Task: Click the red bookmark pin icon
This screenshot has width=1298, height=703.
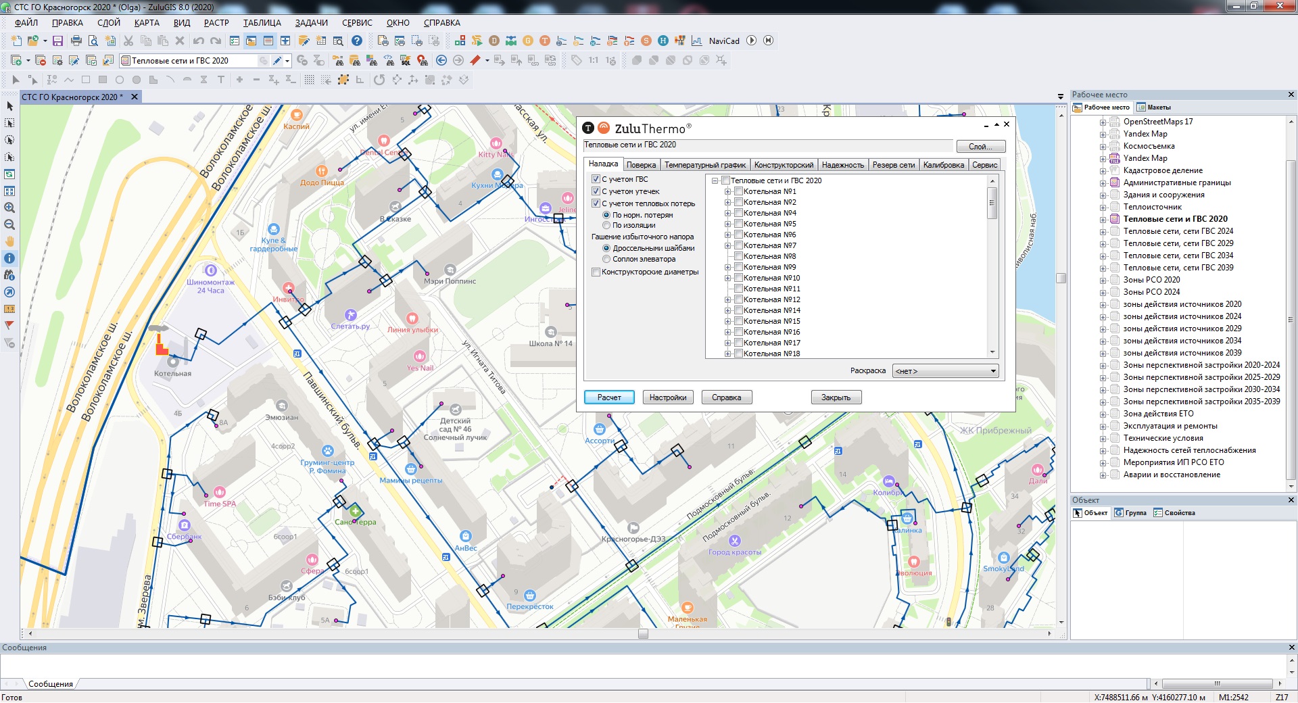Action: pos(475,61)
